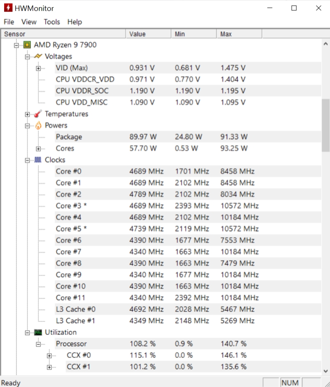Click the Value column header
330x387 pixels.
(x=148, y=34)
